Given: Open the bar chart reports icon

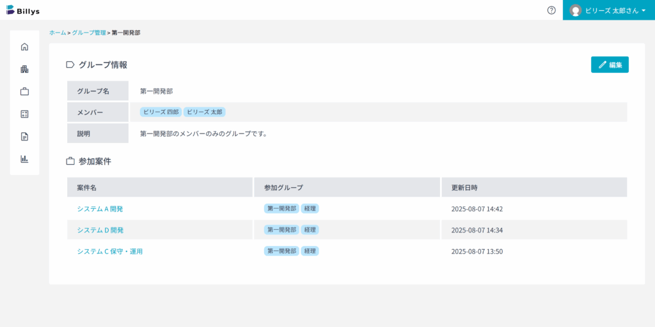Looking at the screenshot, I should tap(25, 159).
